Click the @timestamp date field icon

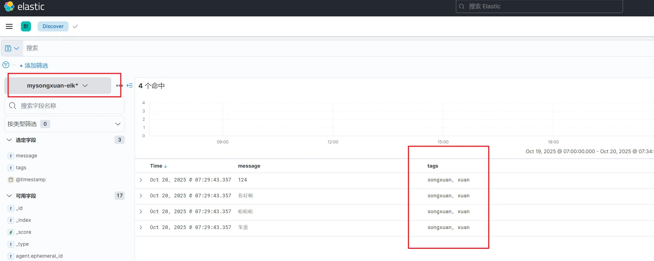11,180
